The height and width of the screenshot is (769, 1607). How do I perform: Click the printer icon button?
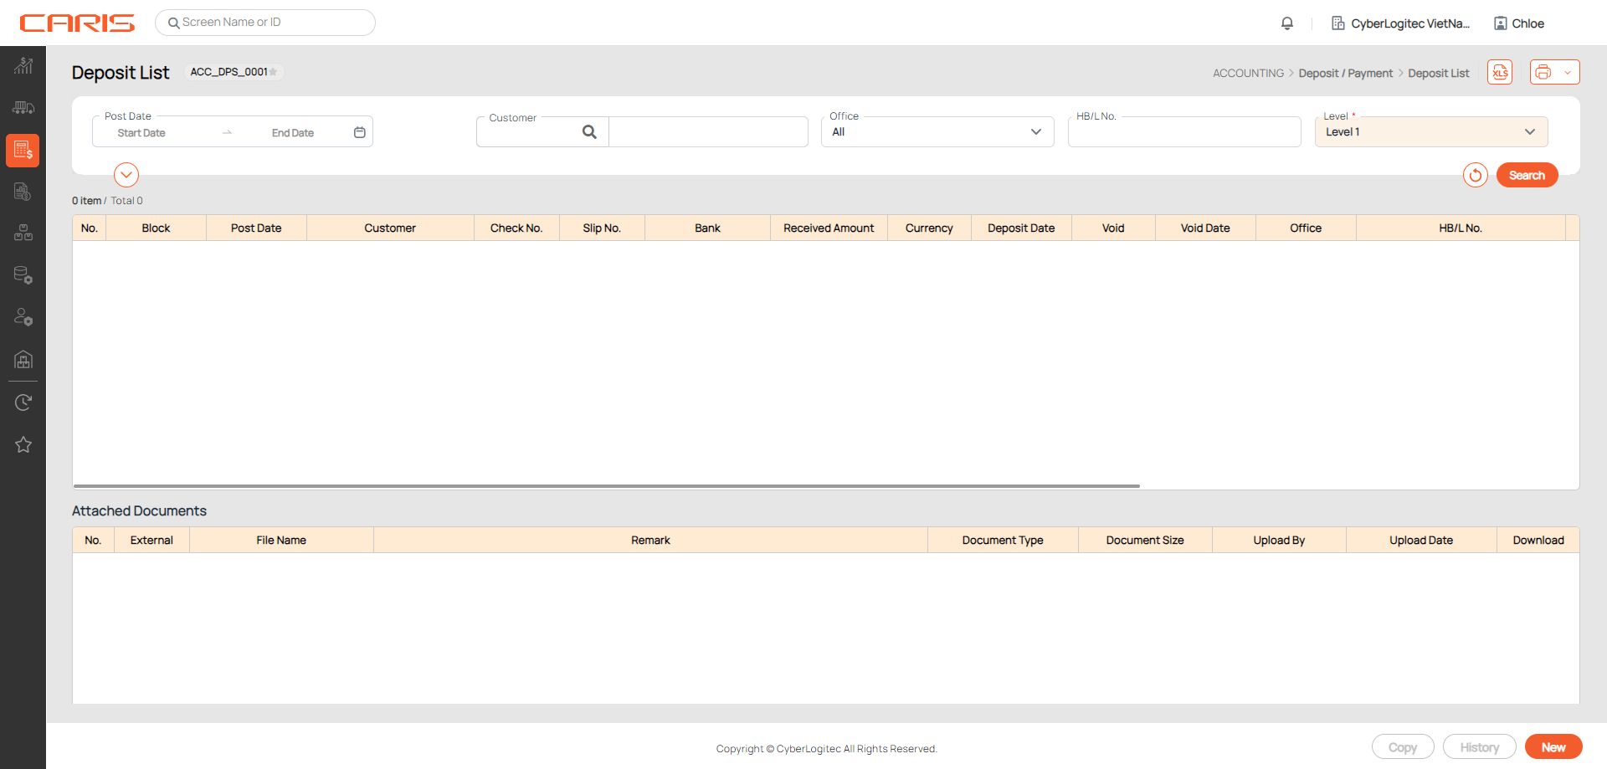(1543, 73)
